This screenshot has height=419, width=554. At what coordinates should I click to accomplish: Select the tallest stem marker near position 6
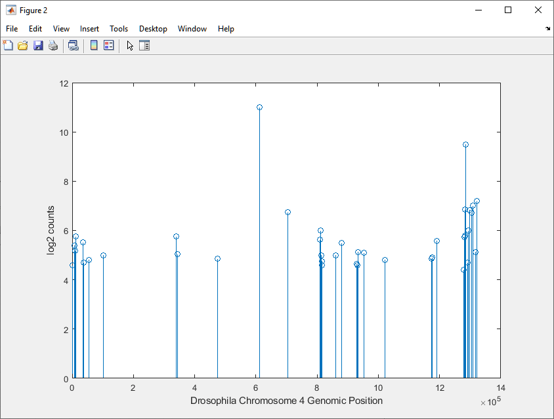point(259,106)
